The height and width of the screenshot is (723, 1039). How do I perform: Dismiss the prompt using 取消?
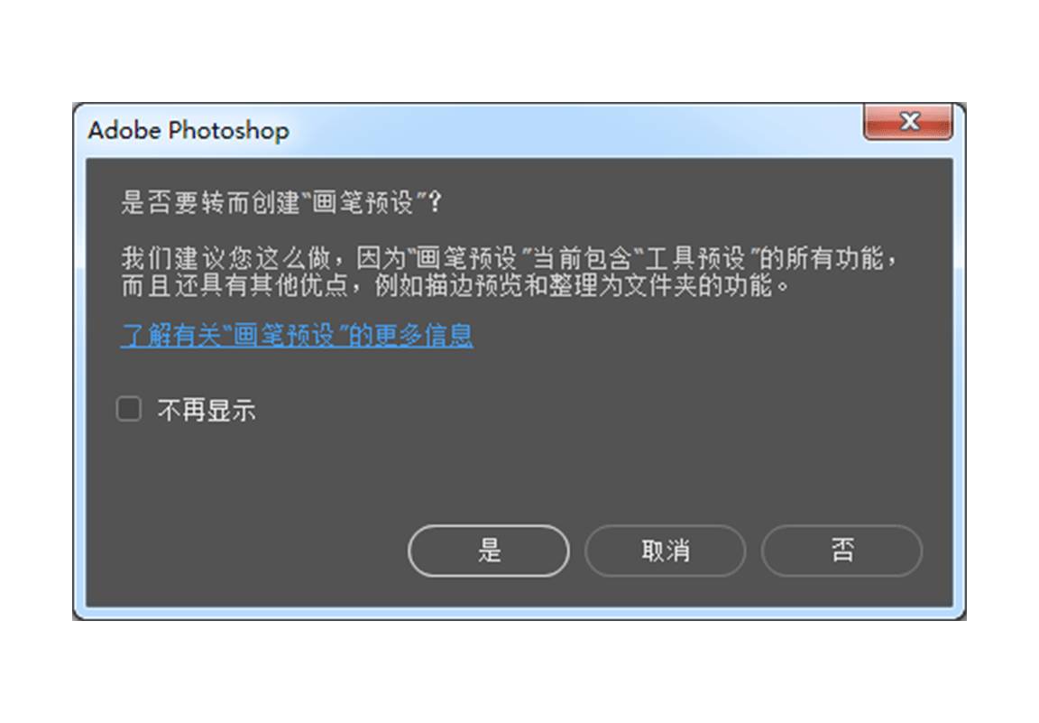[666, 551]
